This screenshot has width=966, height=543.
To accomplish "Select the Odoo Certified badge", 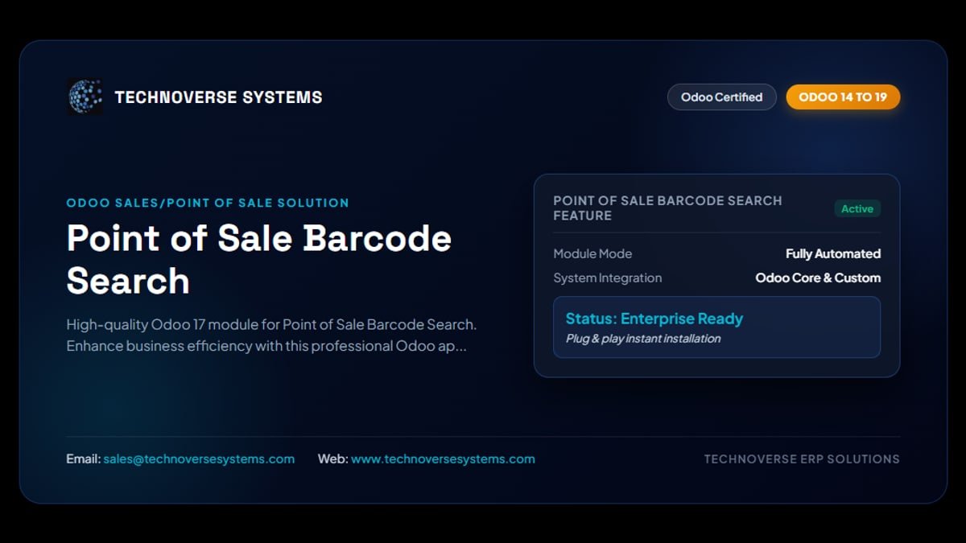I will 722,97.
